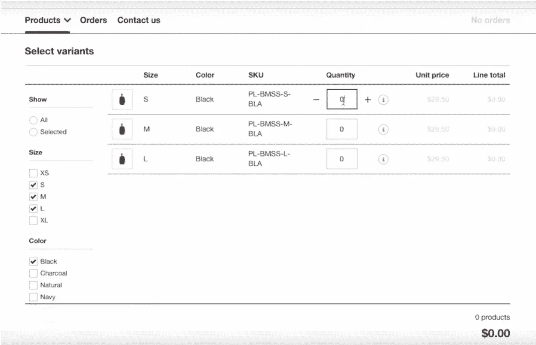Click the minus button to decrease size S quantity
The height and width of the screenshot is (345, 536).
316,99
